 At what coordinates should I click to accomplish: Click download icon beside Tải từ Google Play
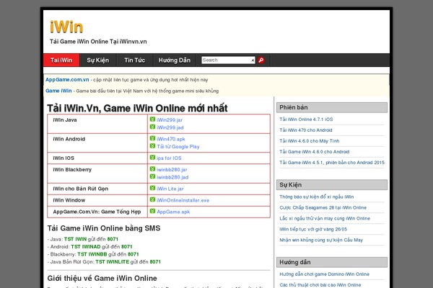[x=152, y=146]
